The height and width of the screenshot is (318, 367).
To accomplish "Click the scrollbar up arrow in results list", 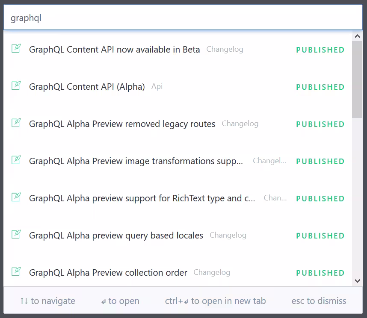I will tap(357, 36).
